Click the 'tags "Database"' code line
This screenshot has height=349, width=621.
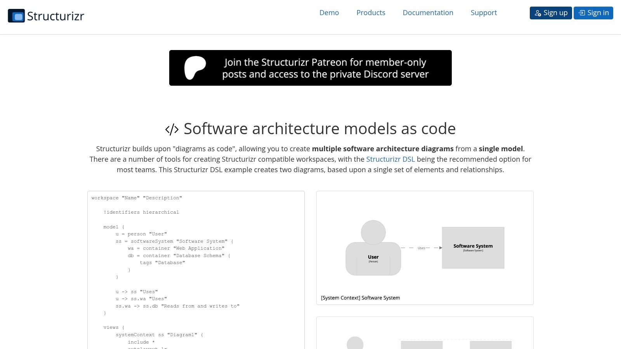(162, 263)
